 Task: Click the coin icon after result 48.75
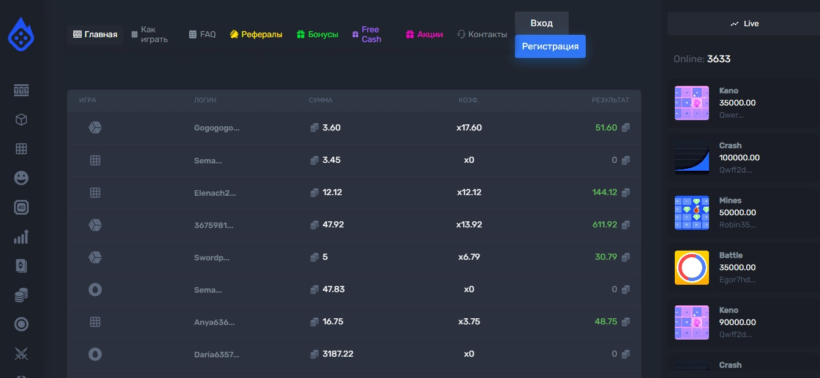coord(625,322)
